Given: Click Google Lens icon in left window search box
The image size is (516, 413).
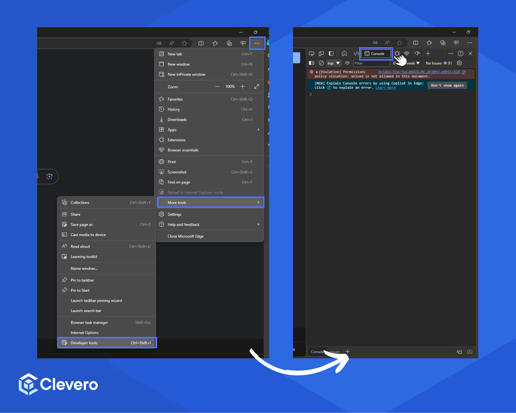Looking at the screenshot, I should click(x=49, y=177).
